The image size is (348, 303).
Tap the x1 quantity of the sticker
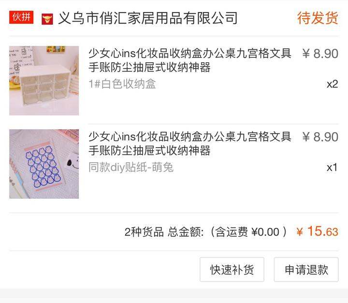coord(332,167)
